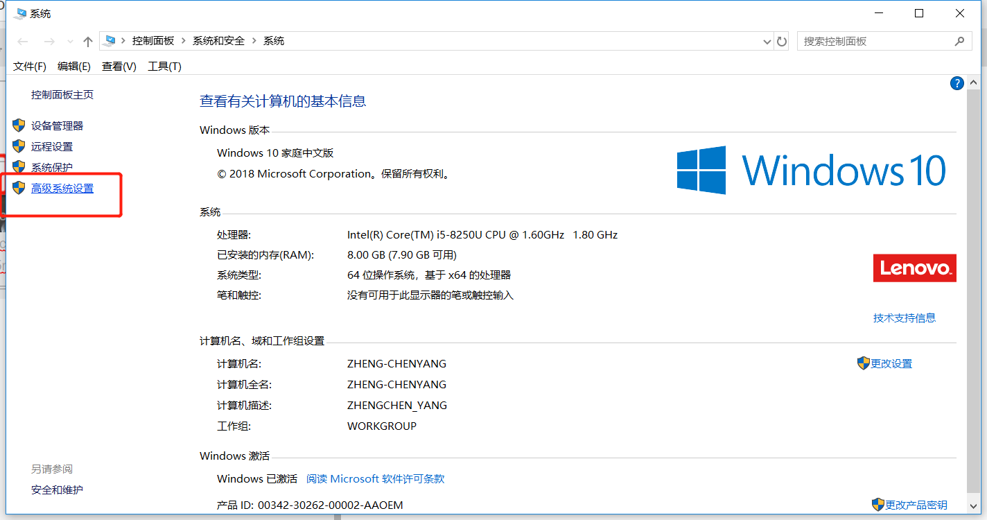Select product ID 00342-30262-00002-AAOEM
This screenshot has height=520, width=987.
coord(330,505)
